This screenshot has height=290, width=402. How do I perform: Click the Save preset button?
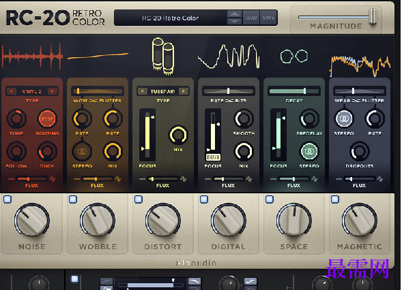coord(268,18)
